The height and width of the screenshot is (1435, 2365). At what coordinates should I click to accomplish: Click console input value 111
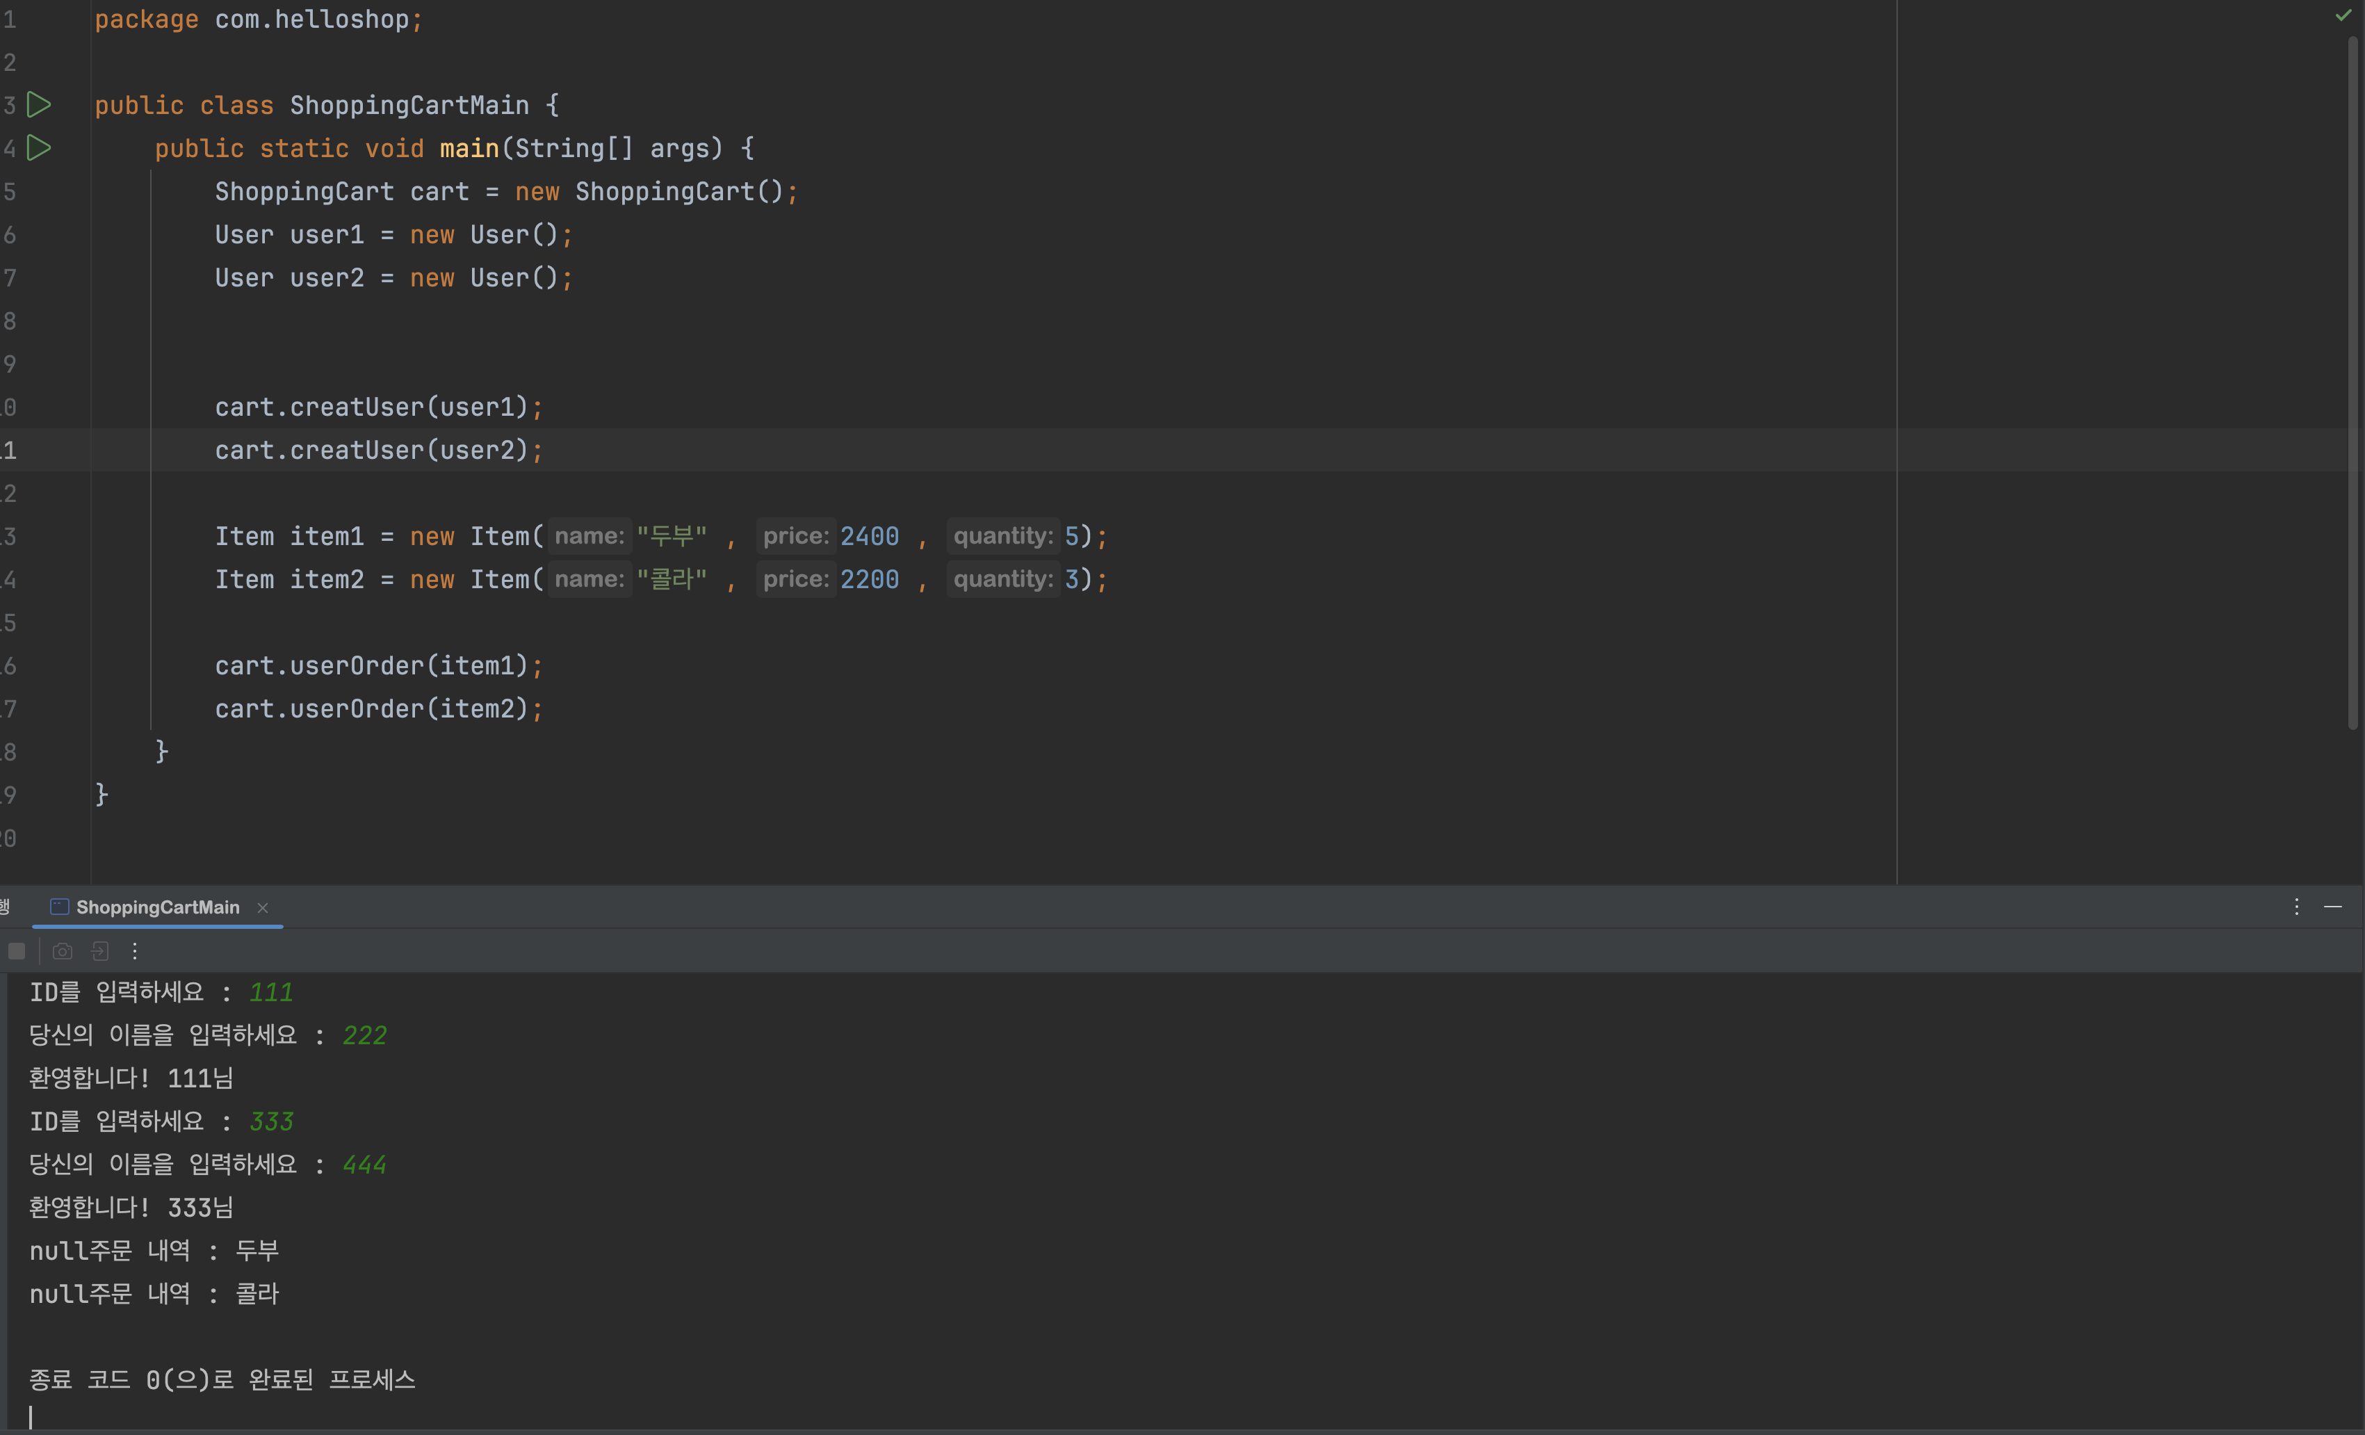tap(270, 993)
